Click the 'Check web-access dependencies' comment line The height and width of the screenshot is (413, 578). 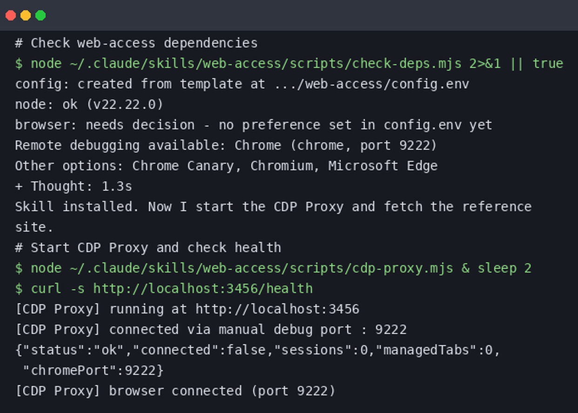(136, 43)
